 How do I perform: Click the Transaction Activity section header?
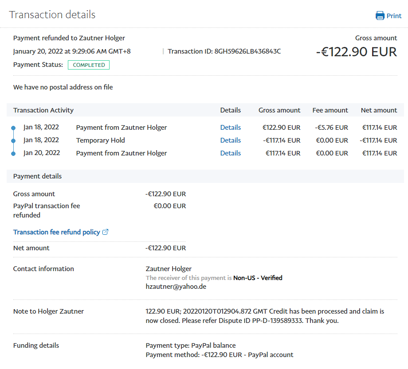(43, 110)
